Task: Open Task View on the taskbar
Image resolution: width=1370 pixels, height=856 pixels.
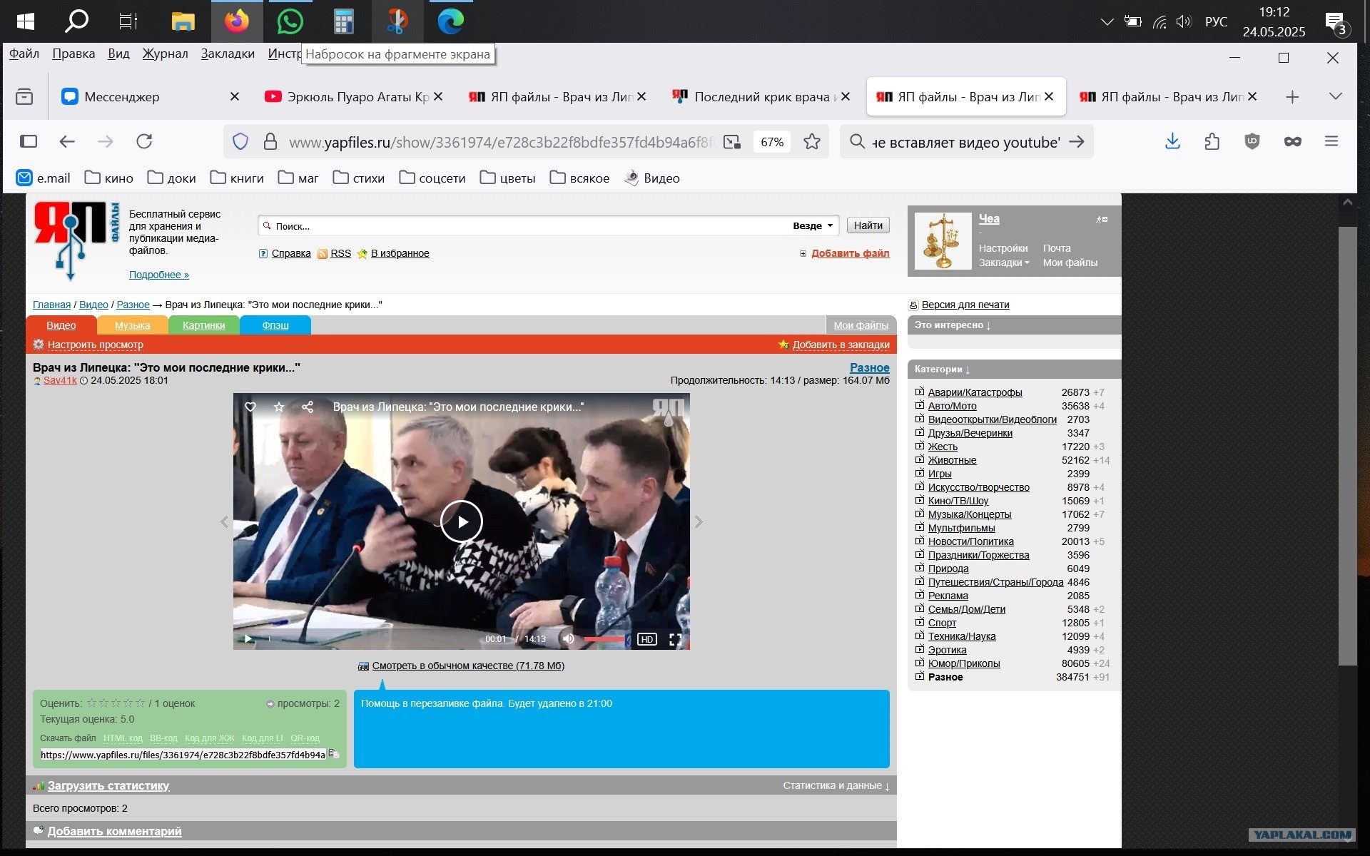Action: coord(128,21)
